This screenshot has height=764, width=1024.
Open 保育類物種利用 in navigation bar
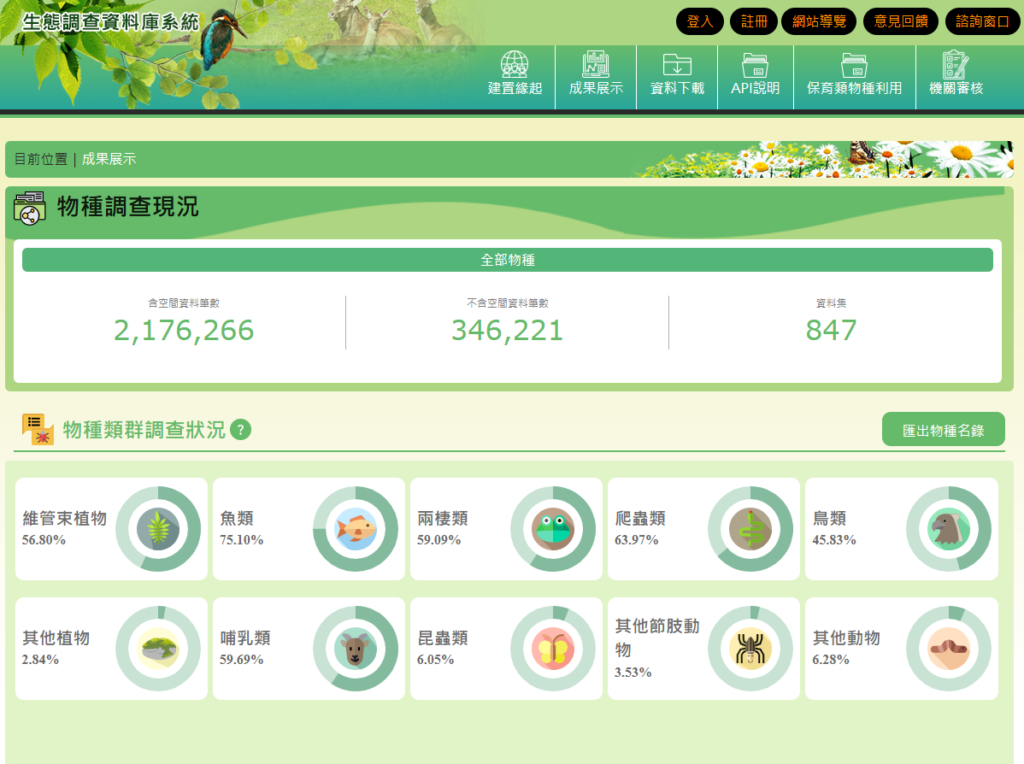point(854,75)
